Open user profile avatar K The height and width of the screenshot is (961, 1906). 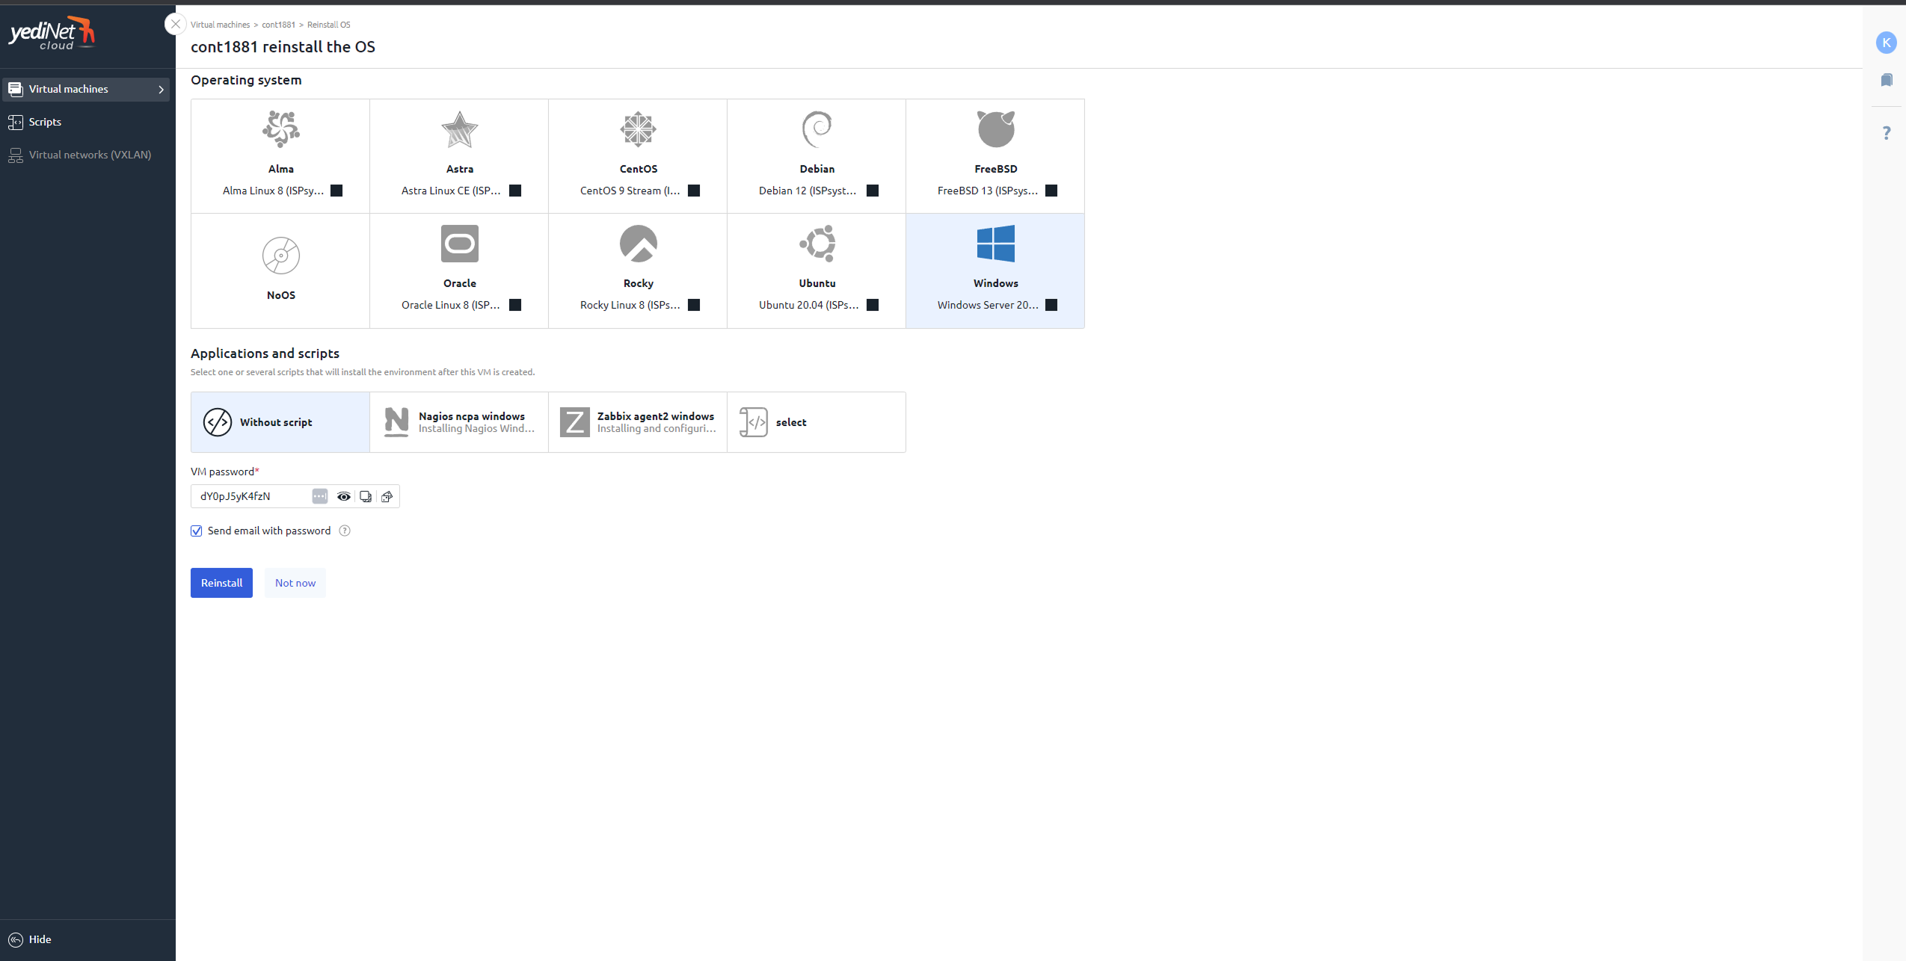click(1886, 43)
